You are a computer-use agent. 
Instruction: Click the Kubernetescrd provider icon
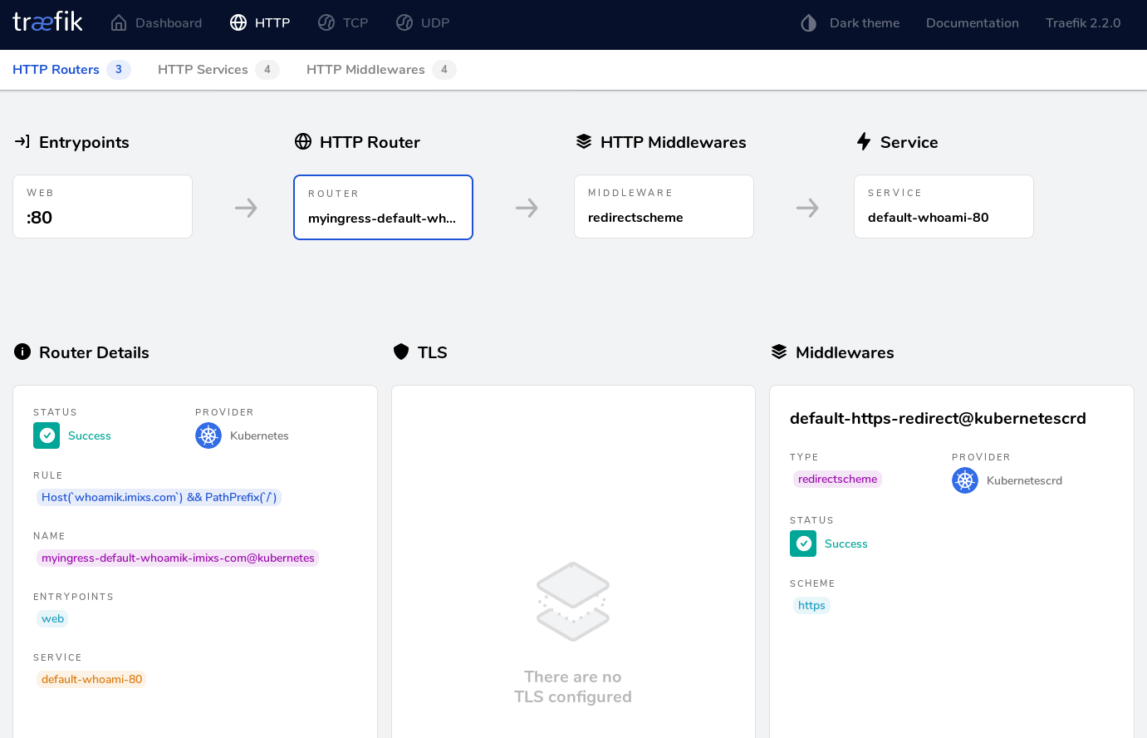coord(965,480)
